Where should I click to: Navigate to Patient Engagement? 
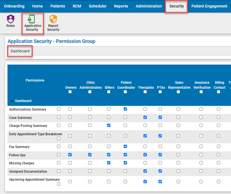pos(209,6)
